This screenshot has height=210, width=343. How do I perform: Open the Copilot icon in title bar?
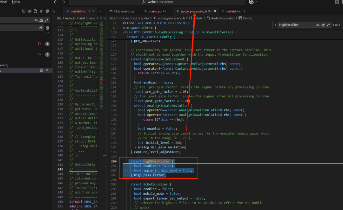point(251,2)
